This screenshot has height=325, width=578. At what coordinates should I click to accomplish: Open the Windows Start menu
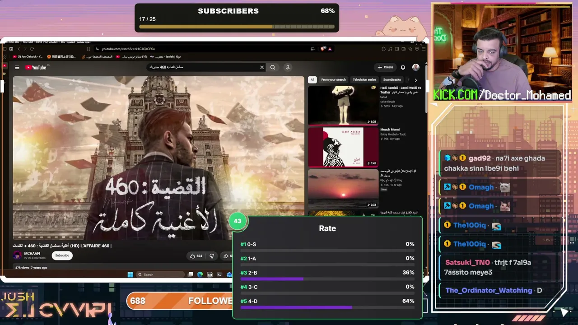130,274
